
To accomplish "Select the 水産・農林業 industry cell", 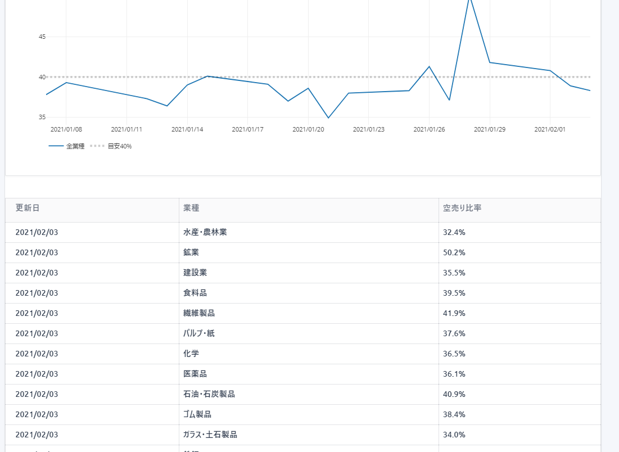I will (205, 232).
